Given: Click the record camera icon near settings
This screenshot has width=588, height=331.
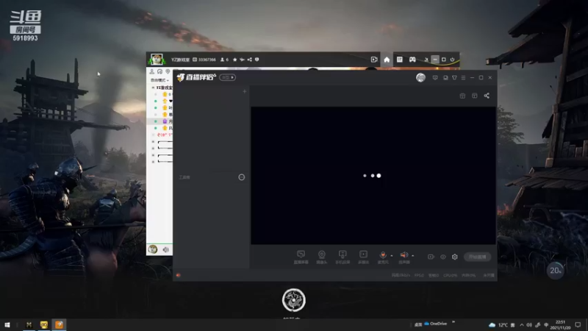Looking at the screenshot, I should click(431, 257).
